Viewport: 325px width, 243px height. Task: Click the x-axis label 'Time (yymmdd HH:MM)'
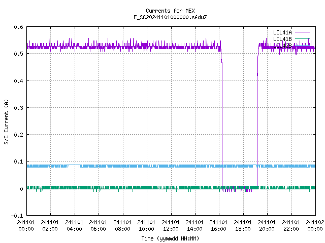[x=170, y=238]
